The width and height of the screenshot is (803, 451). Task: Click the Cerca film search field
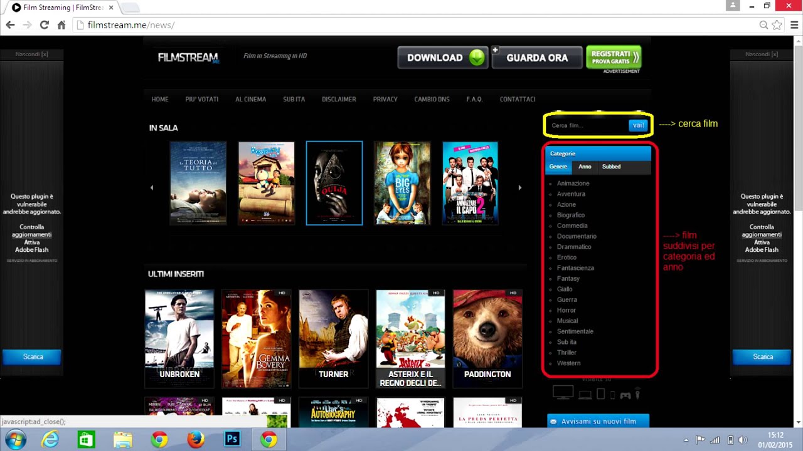pyautogui.click(x=588, y=125)
